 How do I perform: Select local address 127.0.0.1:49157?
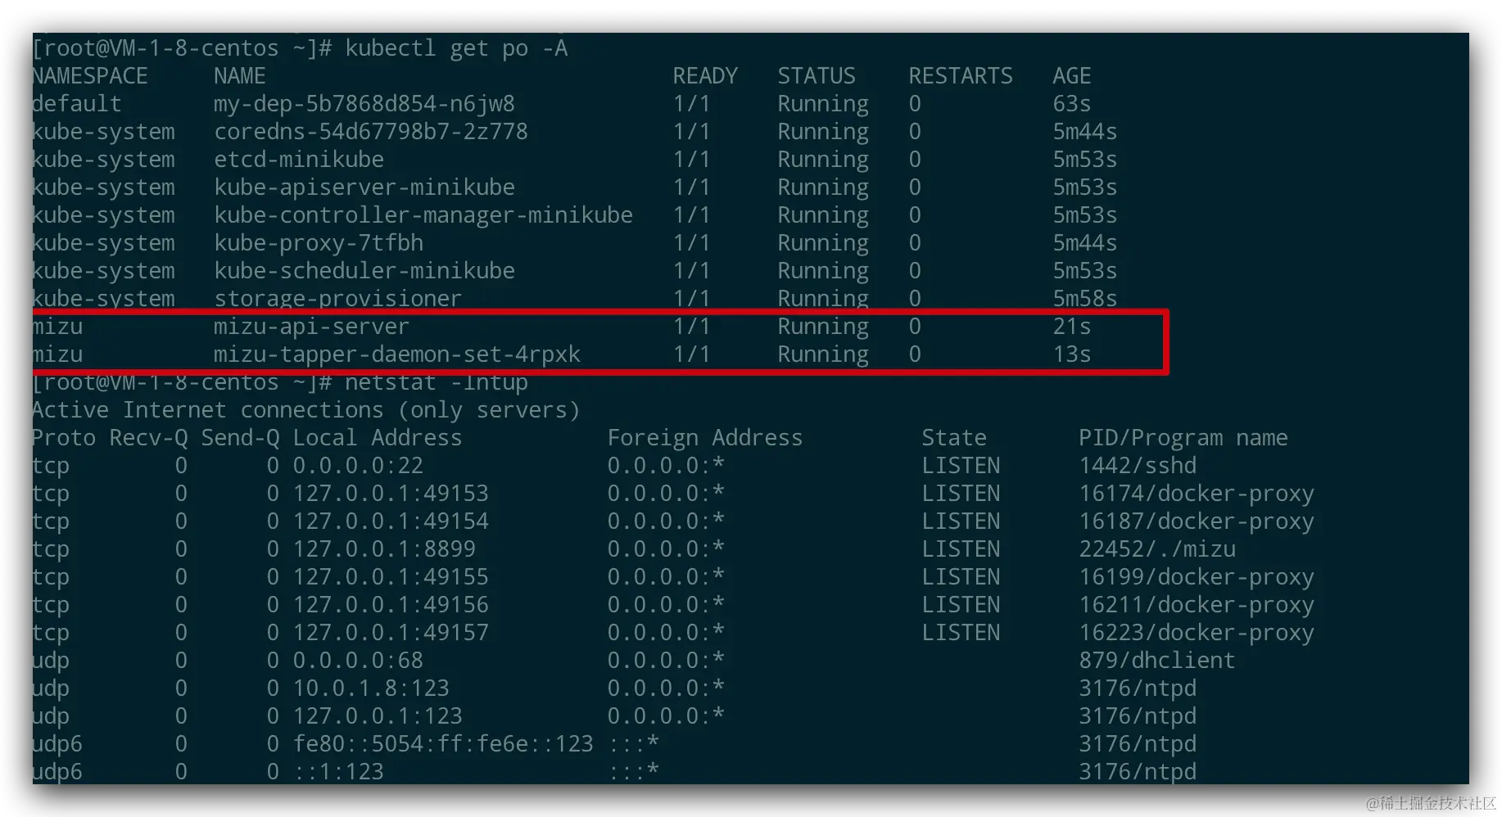click(391, 633)
